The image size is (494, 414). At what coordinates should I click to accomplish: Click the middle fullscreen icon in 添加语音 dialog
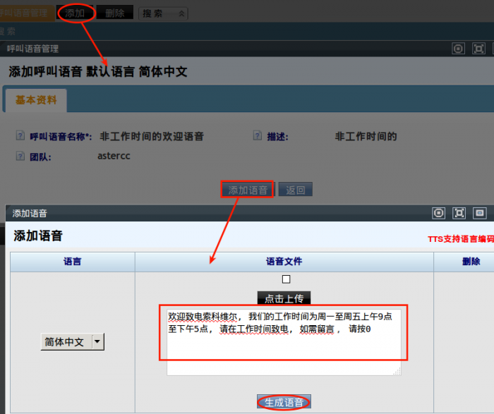tap(459, 213)
